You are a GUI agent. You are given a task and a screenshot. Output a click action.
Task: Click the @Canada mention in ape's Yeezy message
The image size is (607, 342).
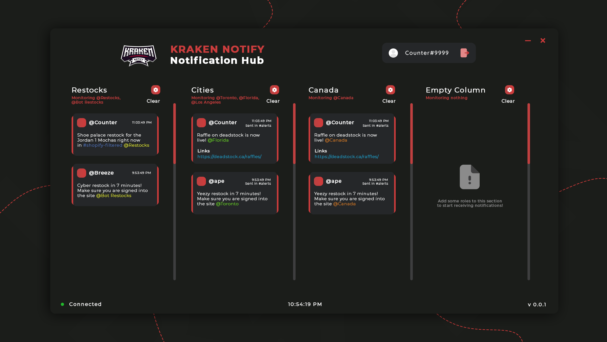(x=344, y=204)
